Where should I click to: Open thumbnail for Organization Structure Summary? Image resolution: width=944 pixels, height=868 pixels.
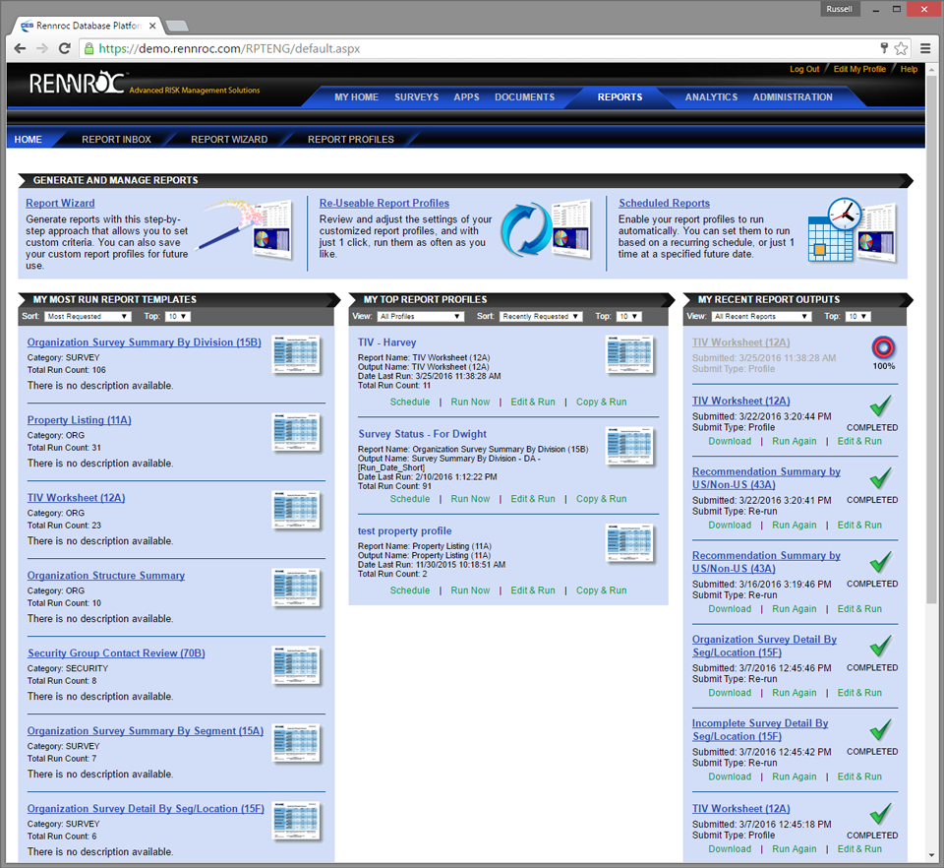[296, 588]
